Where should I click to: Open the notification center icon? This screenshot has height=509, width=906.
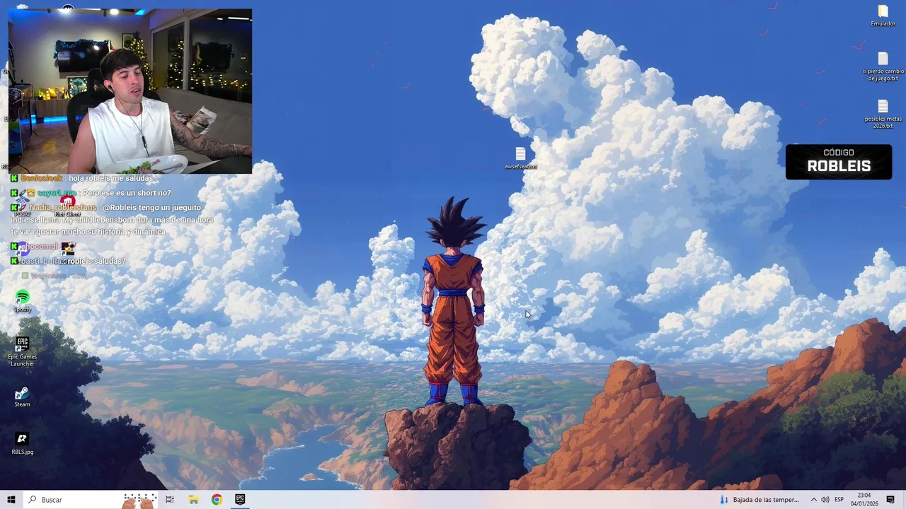(x=890, y=500)
